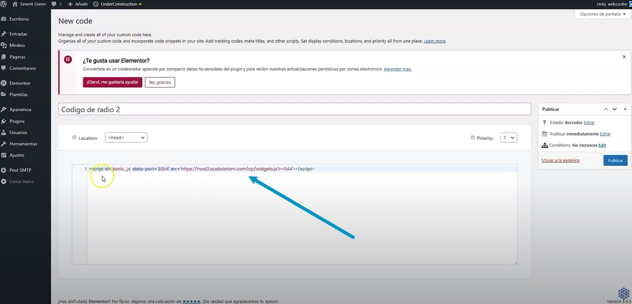632x304 pixels.
Task: Open the Priority dropdown
Action: coord(509,138)
